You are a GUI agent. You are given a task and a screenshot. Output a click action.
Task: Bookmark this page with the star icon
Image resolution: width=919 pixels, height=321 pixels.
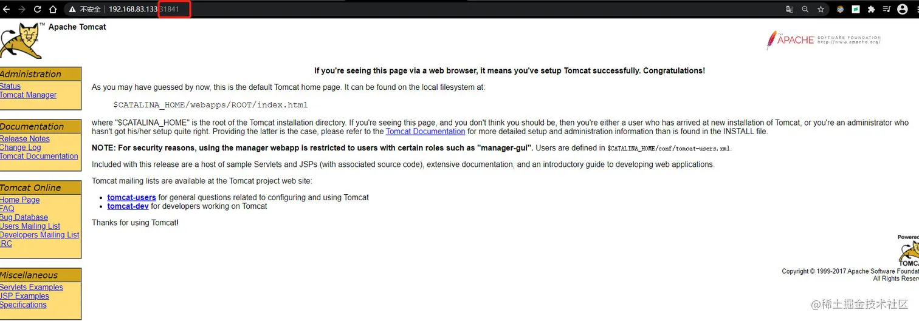(821, 9)
